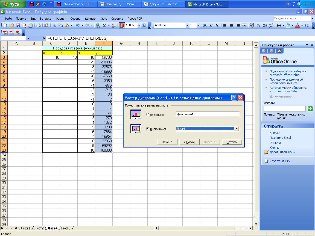Image resolution: width=315 pixels, height=236 pixels.
Task: Undo the last action
Action: (x=78, y=25)
